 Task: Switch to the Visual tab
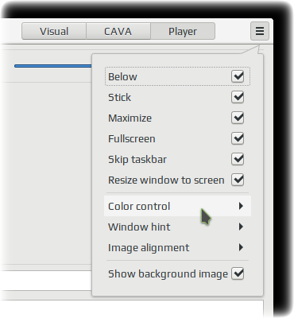[54, 31]
